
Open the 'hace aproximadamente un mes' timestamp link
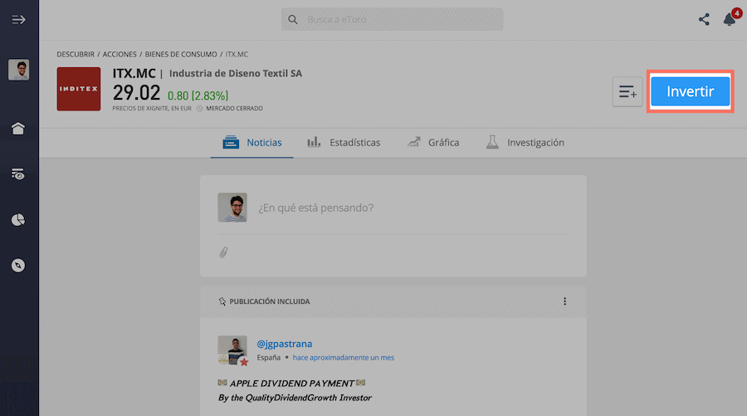343,357
